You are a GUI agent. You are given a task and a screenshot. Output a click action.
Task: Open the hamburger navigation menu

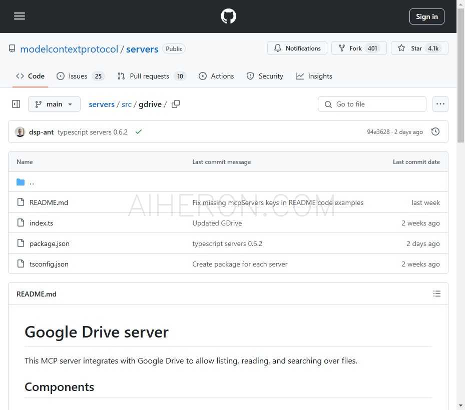tap(20, 16)
